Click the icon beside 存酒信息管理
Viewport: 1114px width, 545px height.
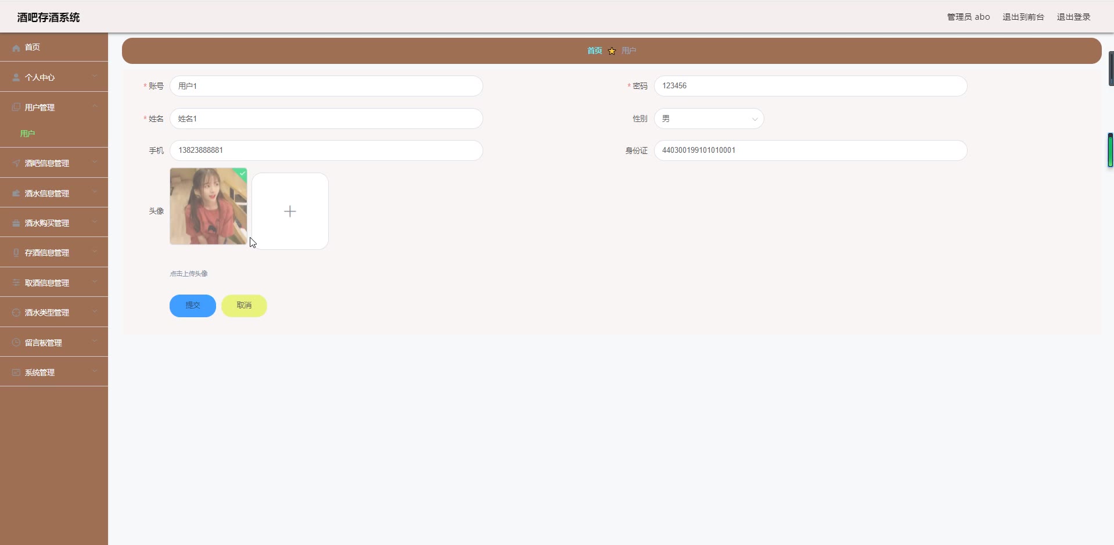(x=16, y=253)
